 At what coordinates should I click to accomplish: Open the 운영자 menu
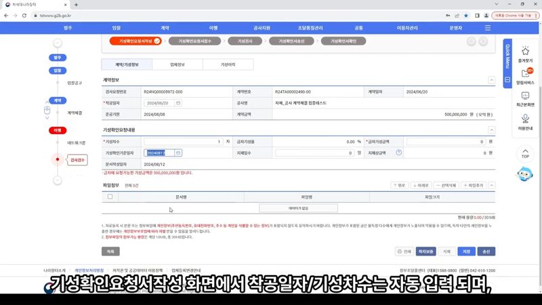click(x=455, y=28)
